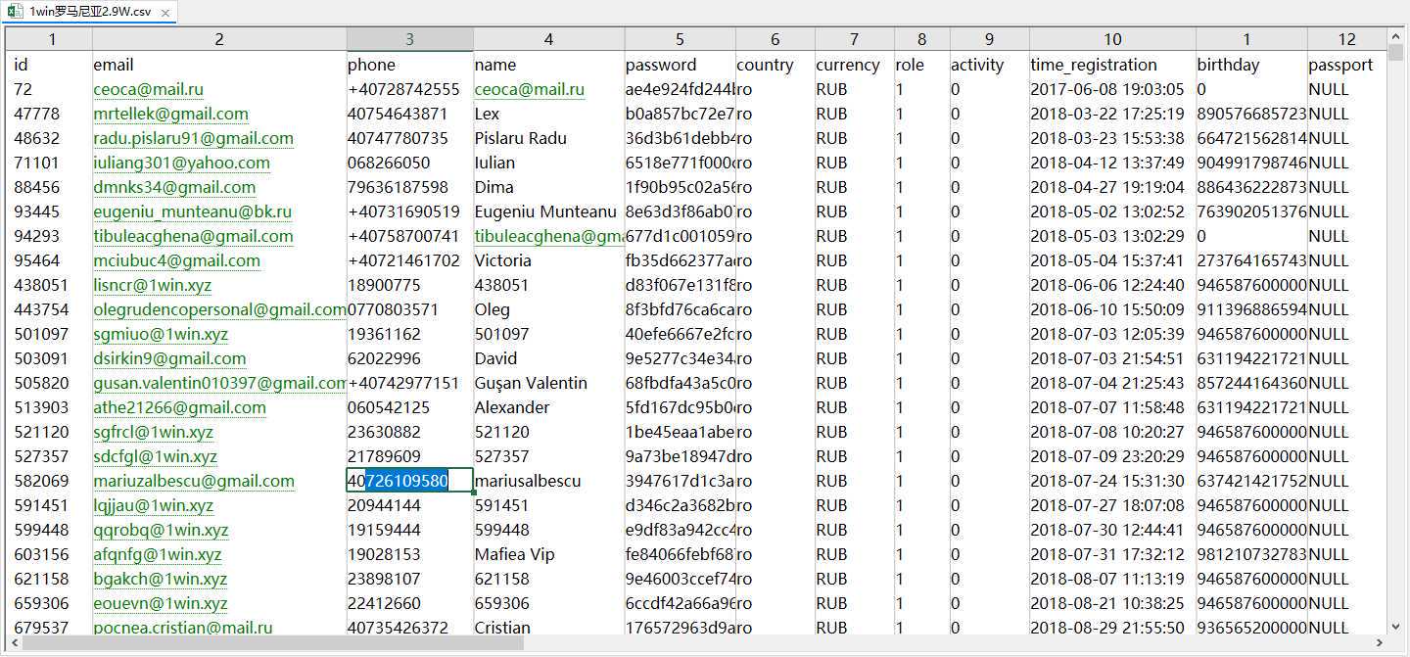
Task: Select the 1win罗马尼亚2.9W.csv file tab
Action: point(89,12)
